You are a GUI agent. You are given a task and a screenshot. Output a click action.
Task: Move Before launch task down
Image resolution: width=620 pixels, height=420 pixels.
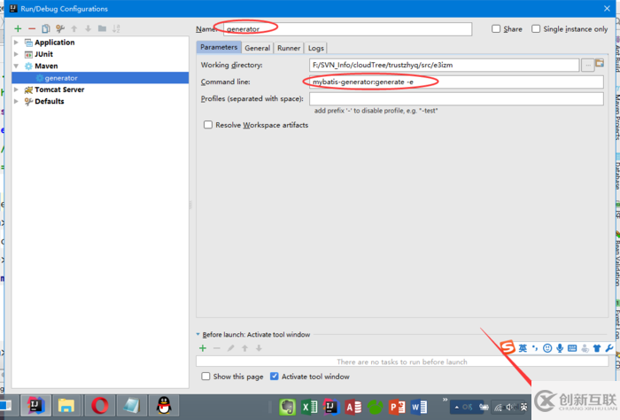[259, 348]
